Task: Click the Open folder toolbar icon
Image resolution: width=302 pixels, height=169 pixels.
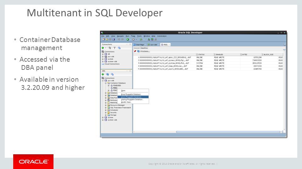Action: [107, 39]
